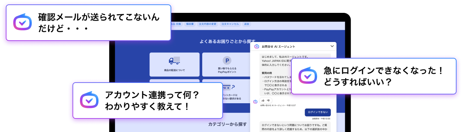Click the delivery truck icon

174,61
